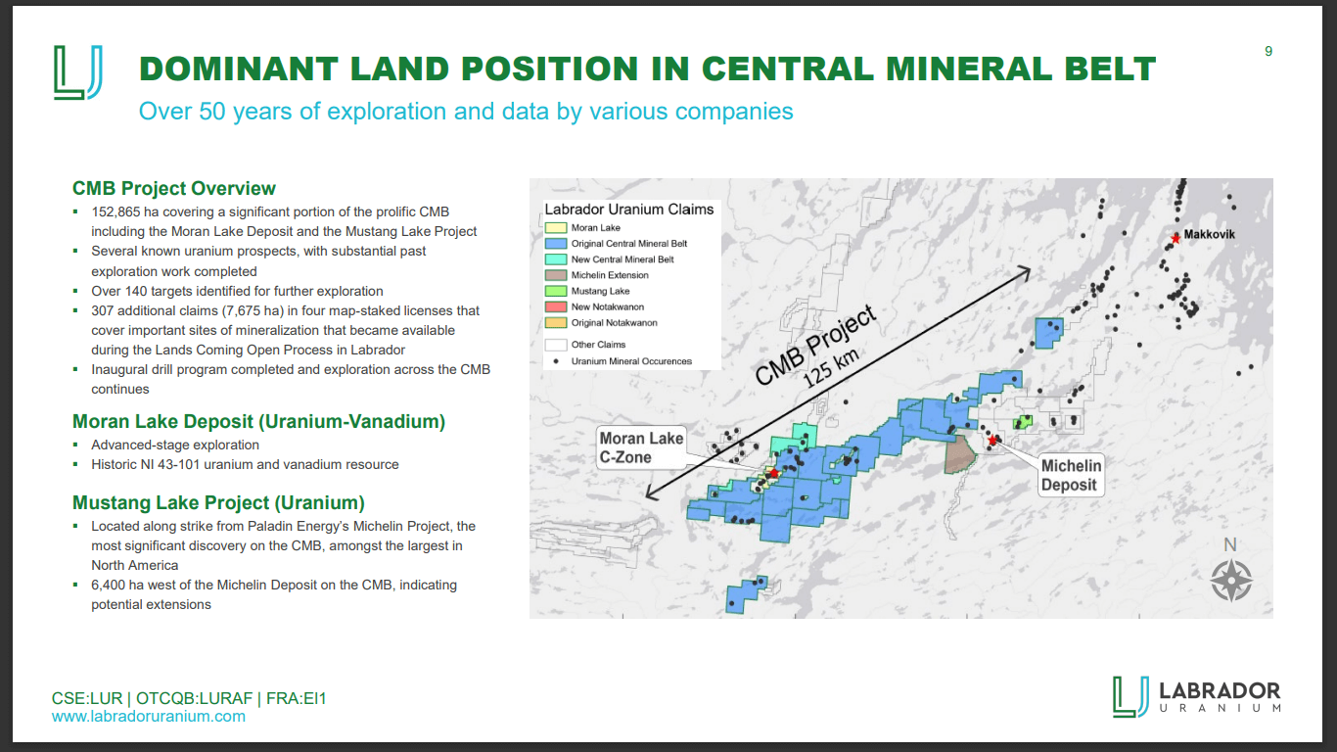The image size is (1337, 752).
Task: Click the small blue claim block below Makkovik
Action: click(x=1049, y=333)
